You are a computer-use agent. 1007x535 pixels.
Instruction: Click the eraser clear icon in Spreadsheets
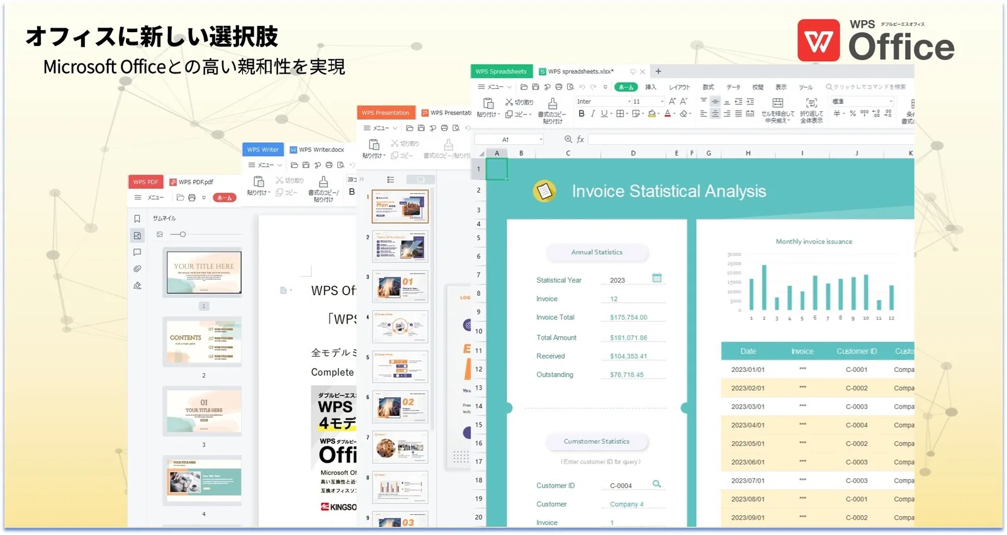[684, 113]
